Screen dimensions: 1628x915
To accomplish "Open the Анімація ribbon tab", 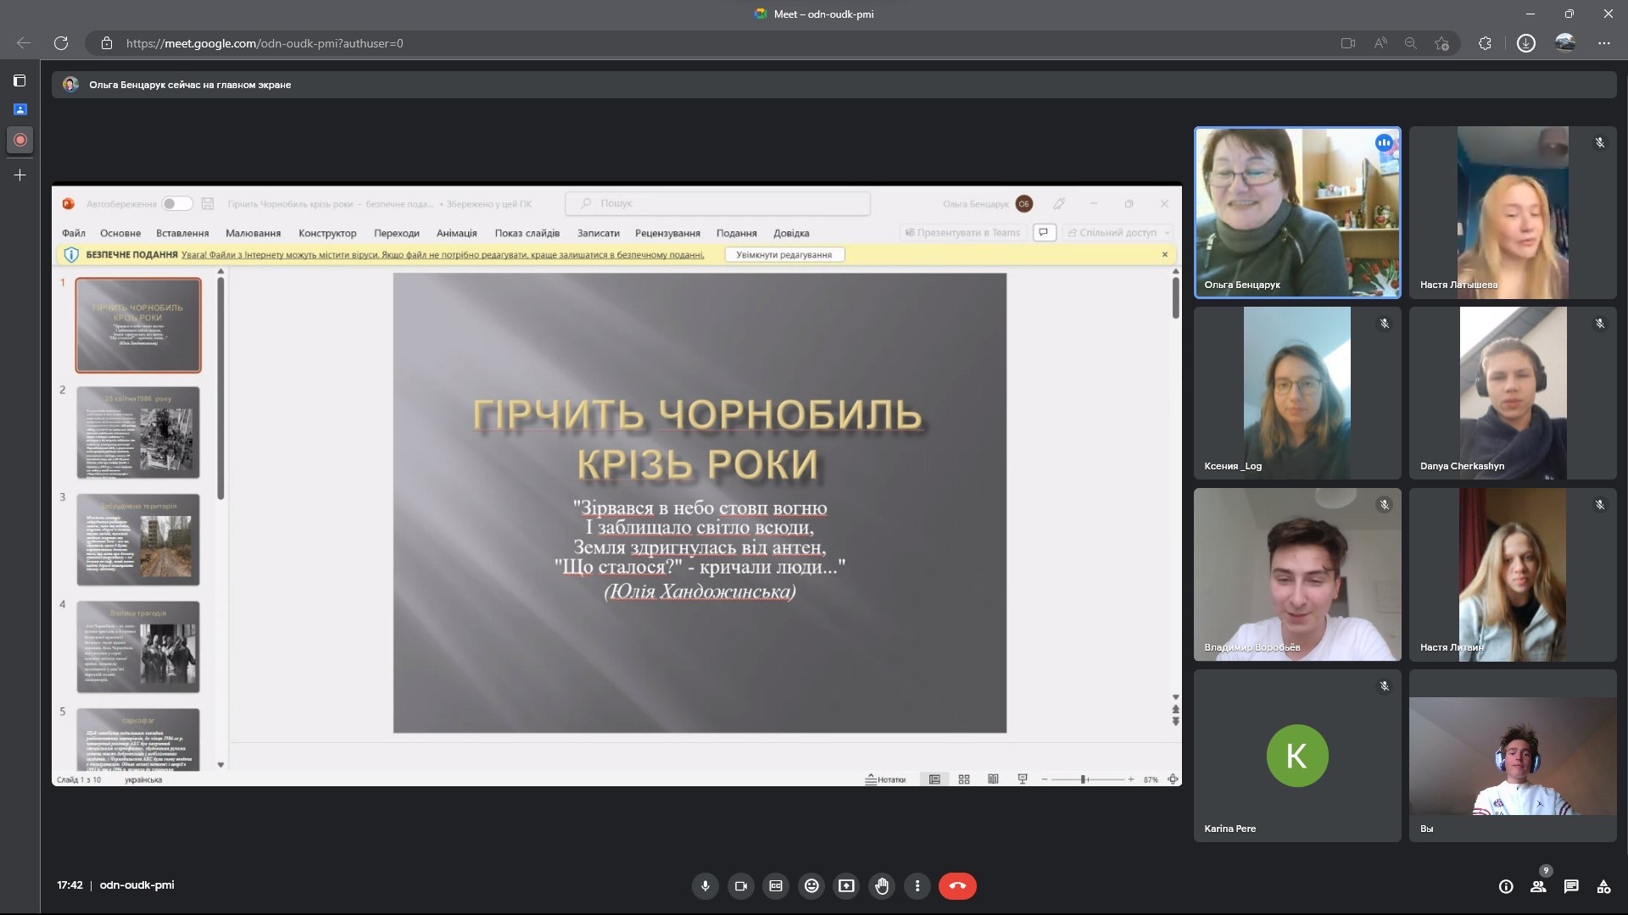I will point(456,233).
